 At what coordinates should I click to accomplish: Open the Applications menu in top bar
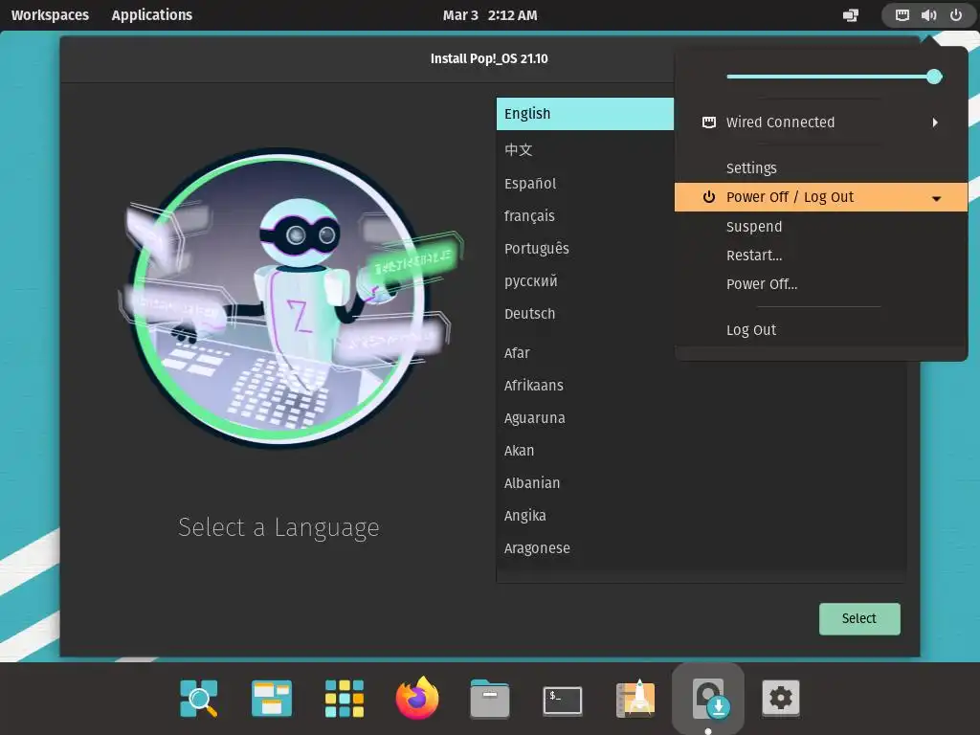coord(152,15)
